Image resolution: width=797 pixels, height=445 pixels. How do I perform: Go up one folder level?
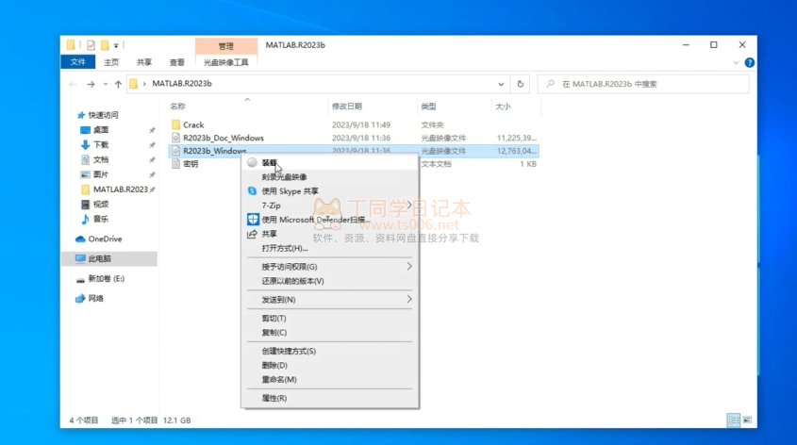[x=118, y=84]
